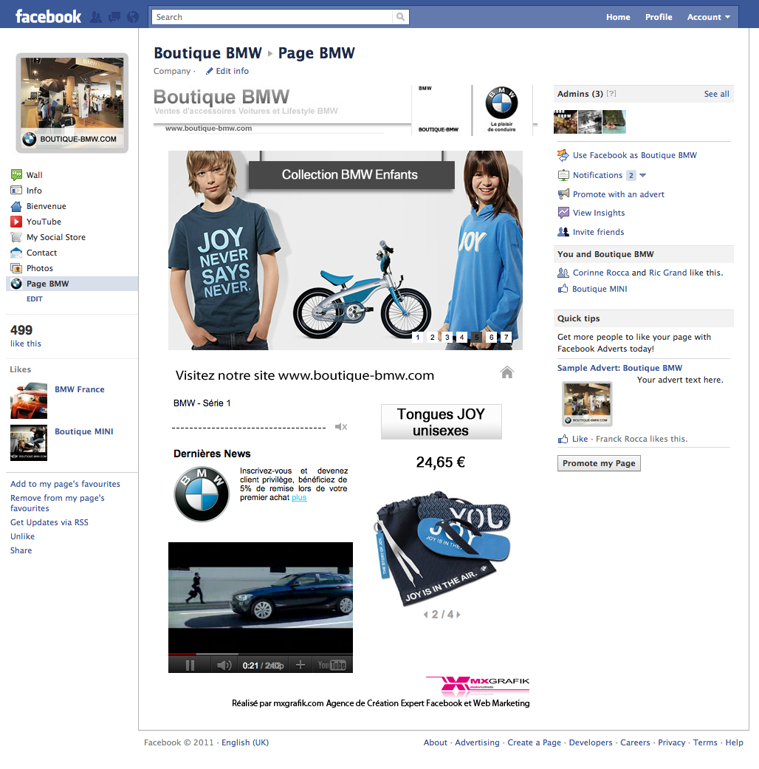Click the English (UK) language link

245,742
